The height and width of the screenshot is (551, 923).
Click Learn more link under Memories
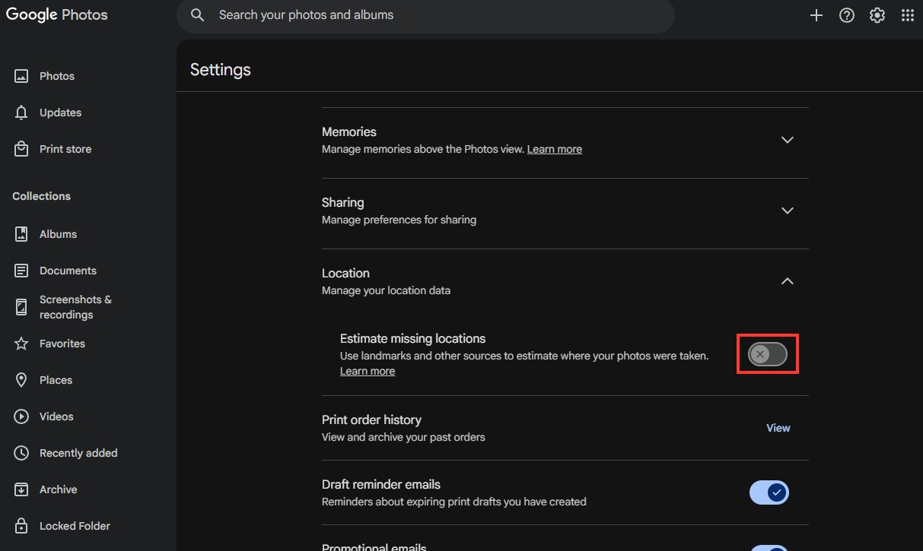click(555, 149)
